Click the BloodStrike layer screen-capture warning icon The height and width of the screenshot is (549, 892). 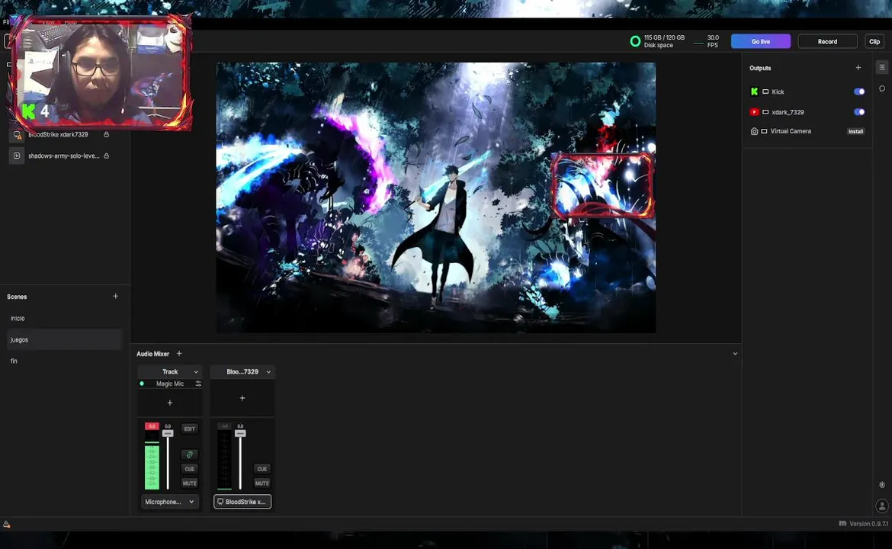click(17, 135)
